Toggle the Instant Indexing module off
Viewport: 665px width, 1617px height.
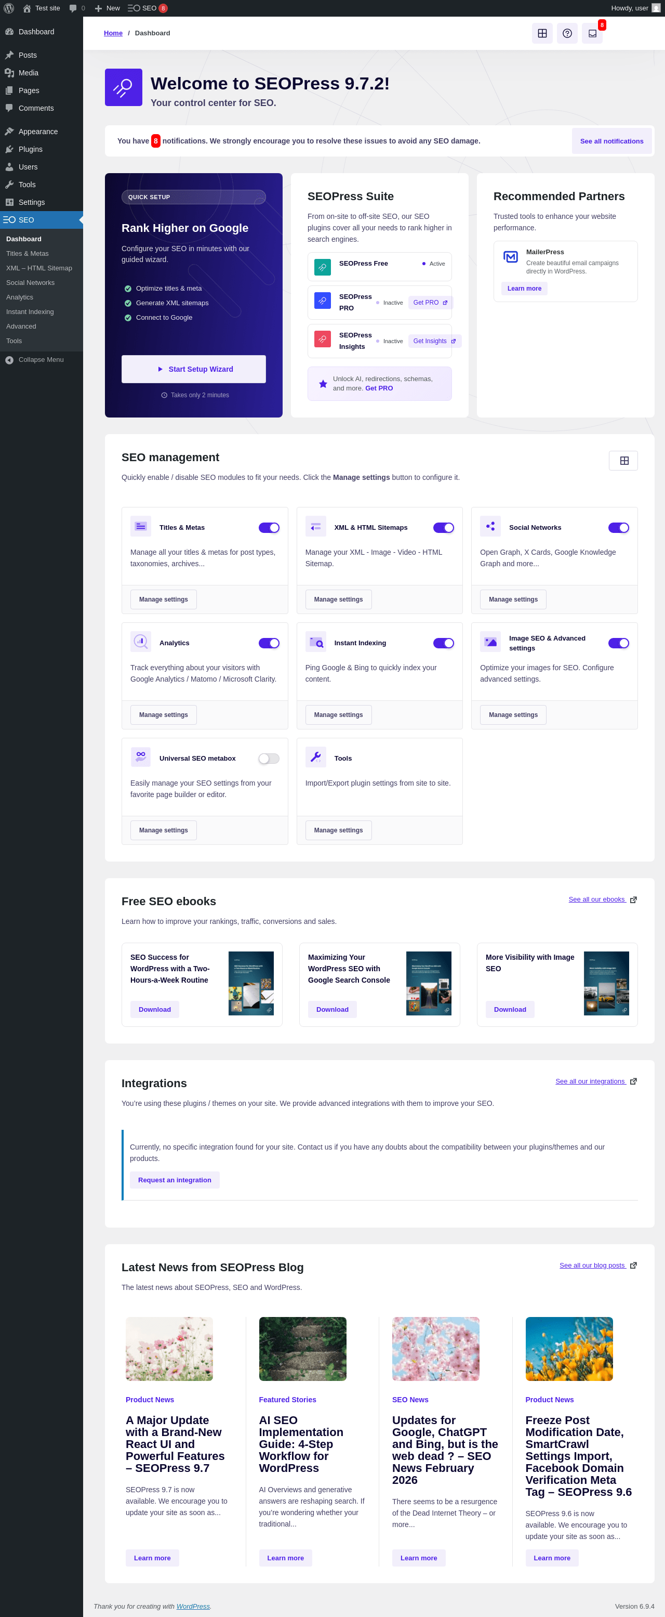444,643
